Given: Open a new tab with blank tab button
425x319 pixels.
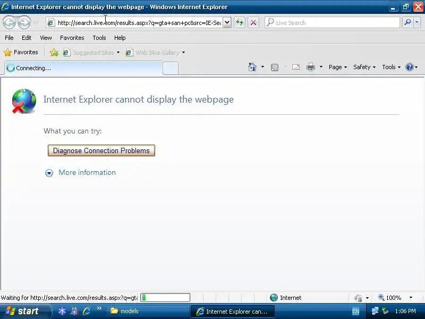Looking at the screenshot, I should [171, 68].
